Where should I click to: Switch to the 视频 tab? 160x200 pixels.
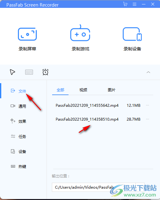83,90
